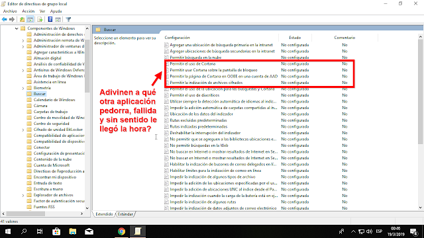Click policy icon beside No permitir búsquedas en la Web
This screenshot has width=424, height=238.
[x=166, y=145]
